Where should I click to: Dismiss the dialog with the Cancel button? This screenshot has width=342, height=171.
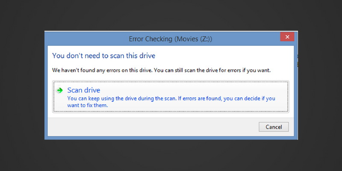[x=274, y=127]
